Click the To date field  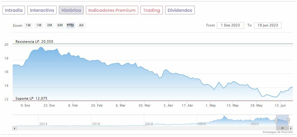(x=268, y=25)
